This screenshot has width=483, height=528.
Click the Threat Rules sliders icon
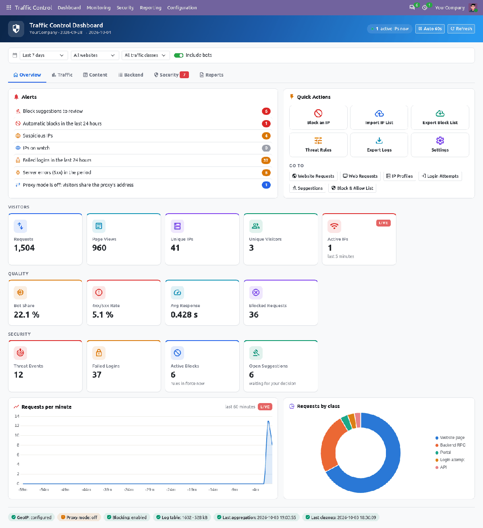(318, 140)
